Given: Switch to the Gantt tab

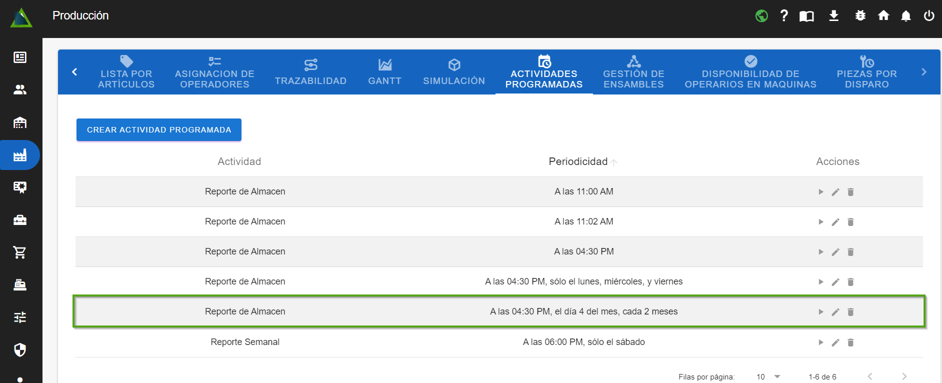Looking at the screenshot, I should (x=384, y=72).
